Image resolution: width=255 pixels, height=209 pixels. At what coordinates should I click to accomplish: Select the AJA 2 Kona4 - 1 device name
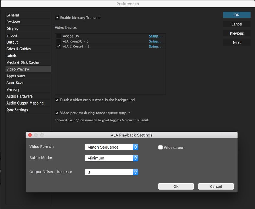pyautogui.click(x=76, y=46)
